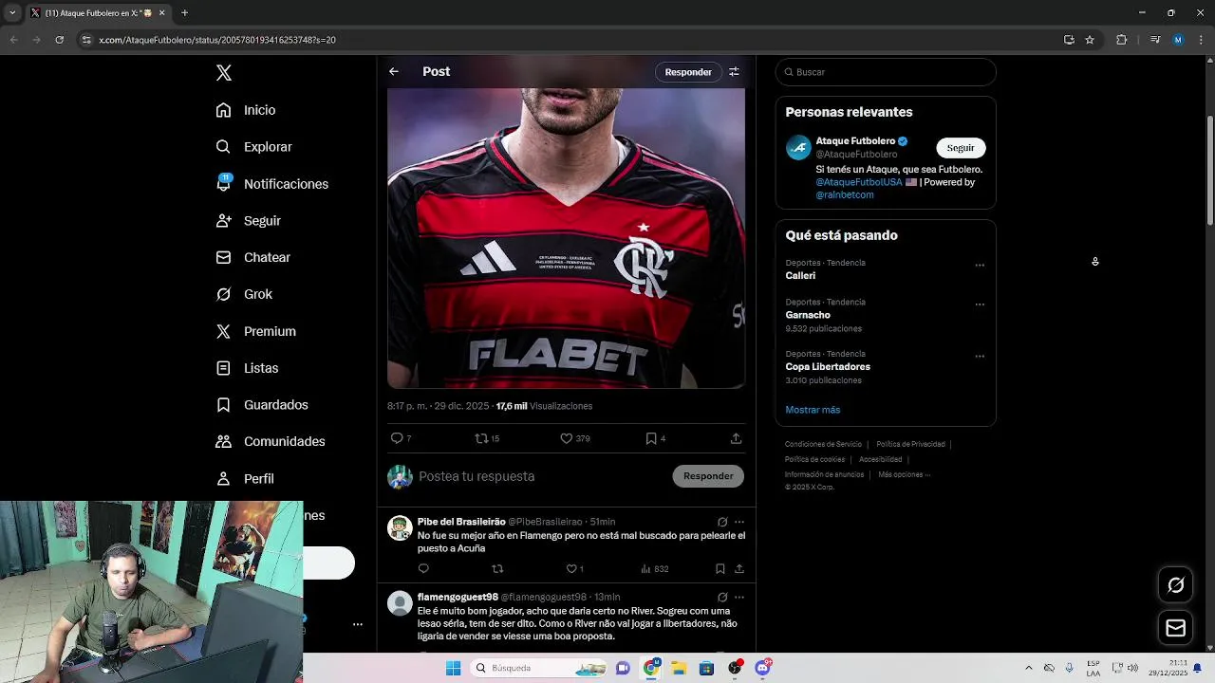Open more options on Pibe del Brasileirão reply

click(x=739, y=522)
